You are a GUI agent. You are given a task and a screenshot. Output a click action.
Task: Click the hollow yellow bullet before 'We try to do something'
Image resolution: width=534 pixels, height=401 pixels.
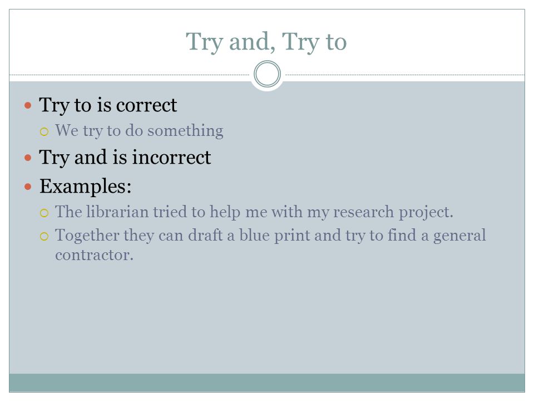pyautogui.click(x=44, y=131)
